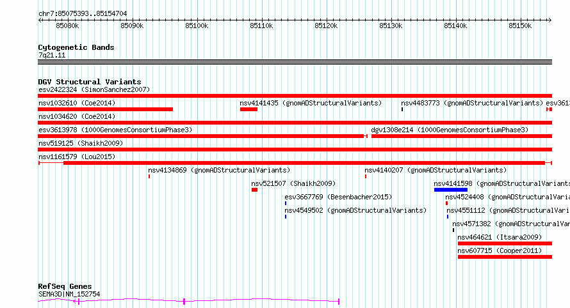Select the RefSeq Genes track title
The width and height of the screenshot is (570, 308).
pyautogui.click(x=65, y=286)
